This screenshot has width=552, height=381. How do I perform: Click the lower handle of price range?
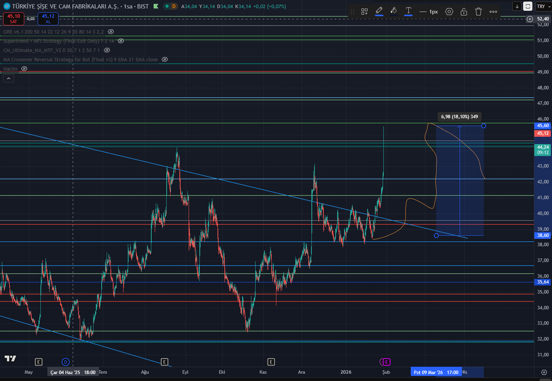click(436, 236)
